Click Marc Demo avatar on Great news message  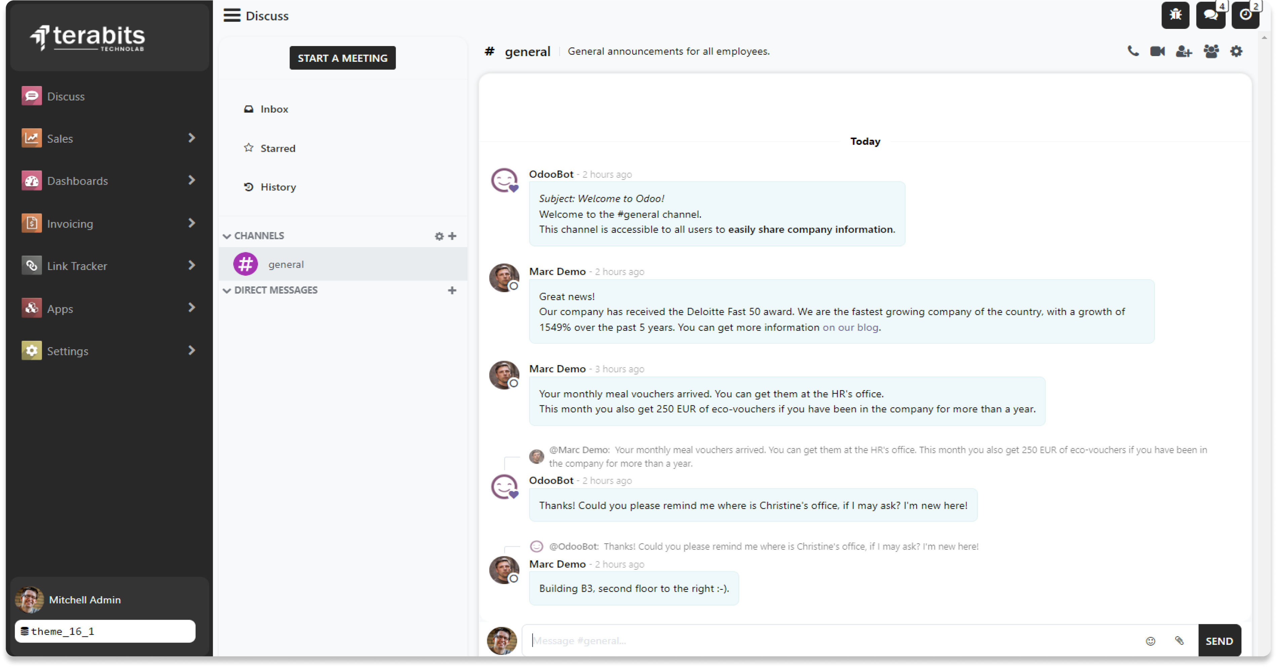point(504,277)
